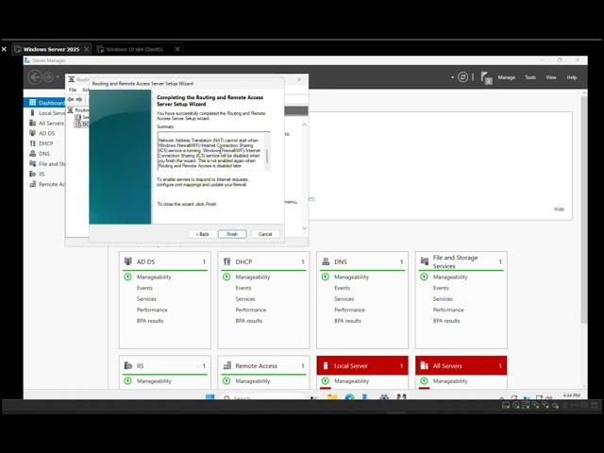Click Manageability status icon in All Servers tile
The image size is (604, 453).
(424, 381)
